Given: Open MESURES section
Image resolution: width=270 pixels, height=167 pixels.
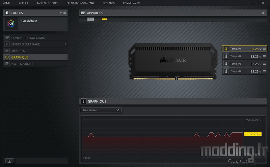Looking at the screenshot, I should (35, 51).
